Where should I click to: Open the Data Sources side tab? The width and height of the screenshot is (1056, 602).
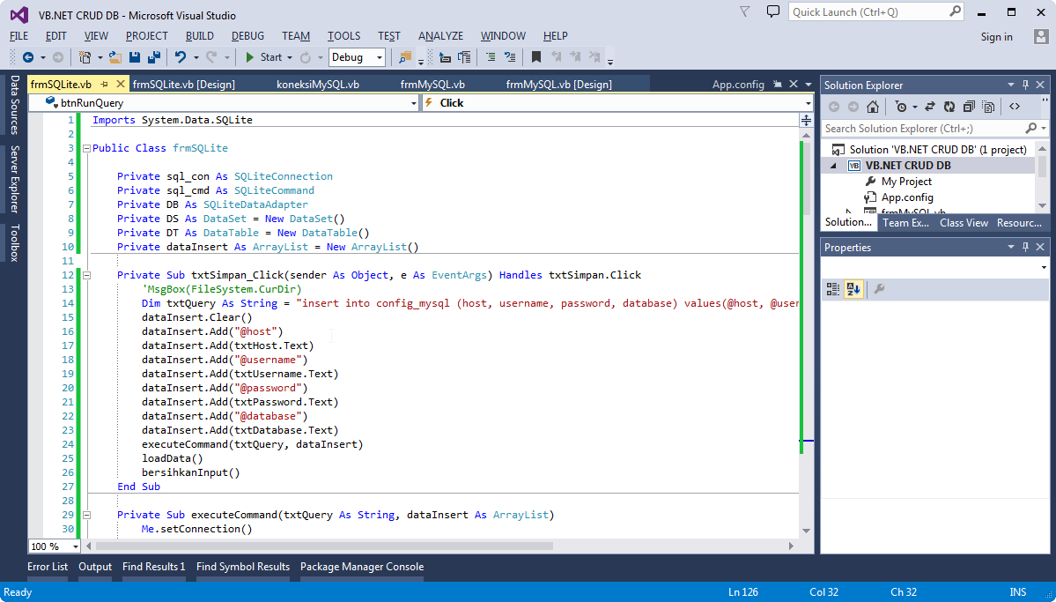click(x=14, y=105)
